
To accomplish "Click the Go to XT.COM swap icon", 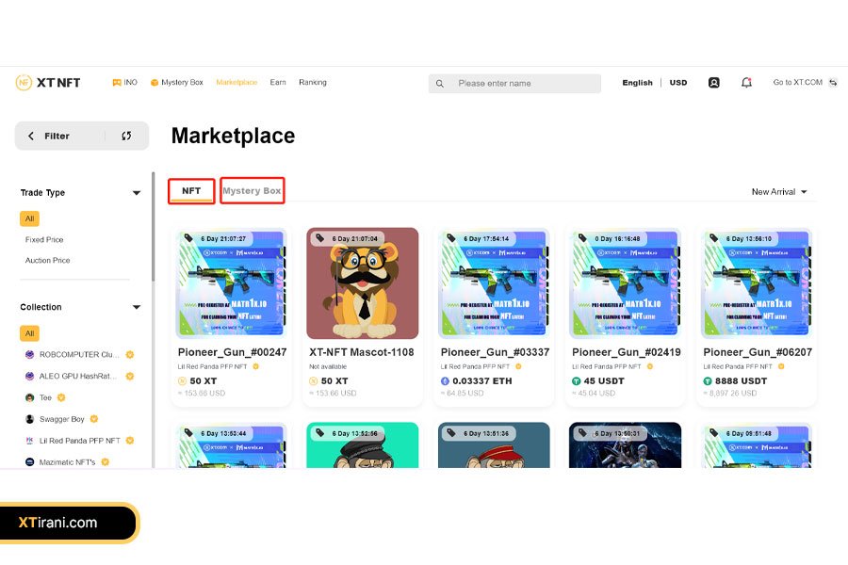I will [x=833, y=83].
